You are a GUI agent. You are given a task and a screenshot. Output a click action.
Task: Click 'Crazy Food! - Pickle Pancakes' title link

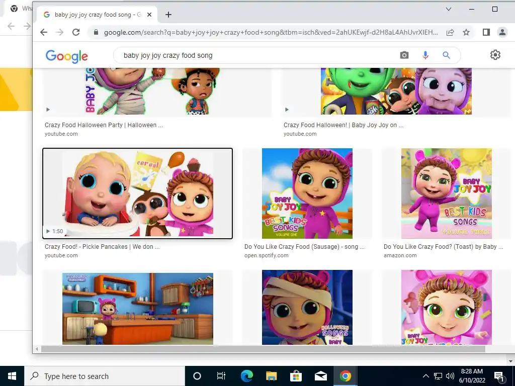point(102,247)
